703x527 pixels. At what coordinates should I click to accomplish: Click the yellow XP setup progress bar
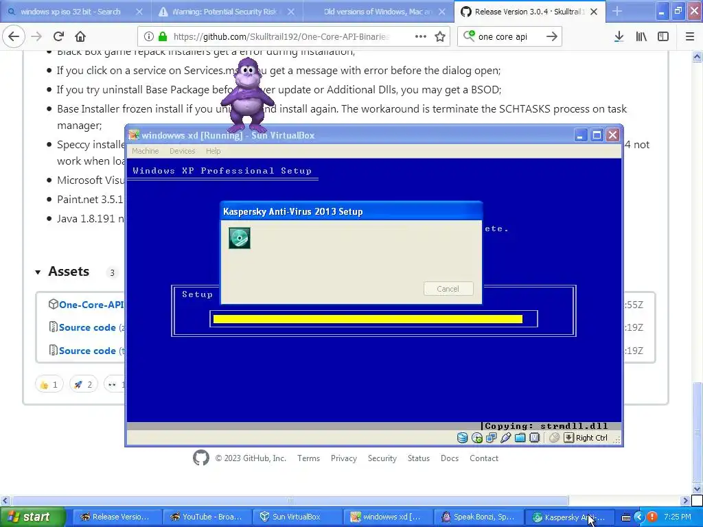368,318
